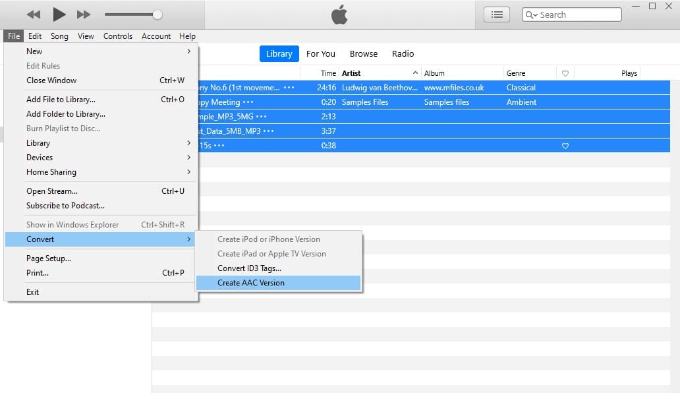Open the Song menu

(x=59, y=36)
